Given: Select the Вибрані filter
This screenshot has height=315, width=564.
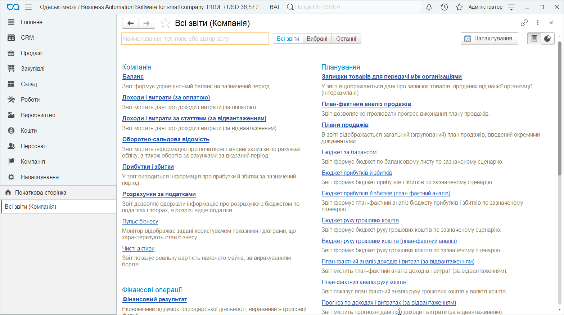Looking at the screenshot, I should 317,39.
